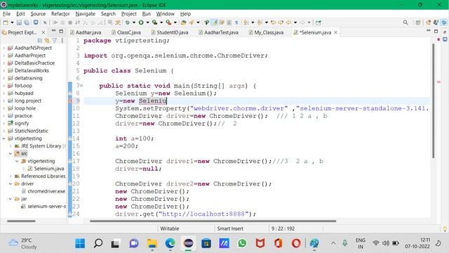Click the Show Whitespace Characters pilcrow icon
The height and width of the screenshot is (253, 449).
point(236,22)
